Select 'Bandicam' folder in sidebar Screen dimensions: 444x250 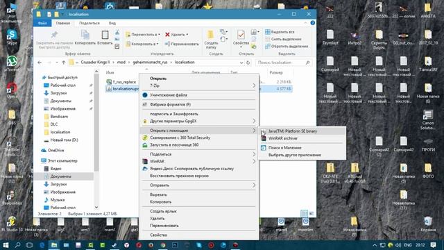(x=59, y=117)
